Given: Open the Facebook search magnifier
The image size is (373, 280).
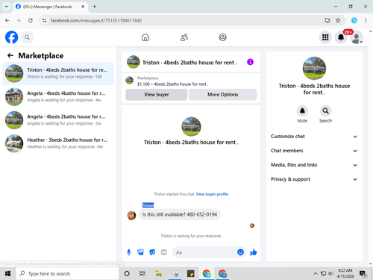Looking at the screenshot, I should pyautogui.click(x=27, y=37).
